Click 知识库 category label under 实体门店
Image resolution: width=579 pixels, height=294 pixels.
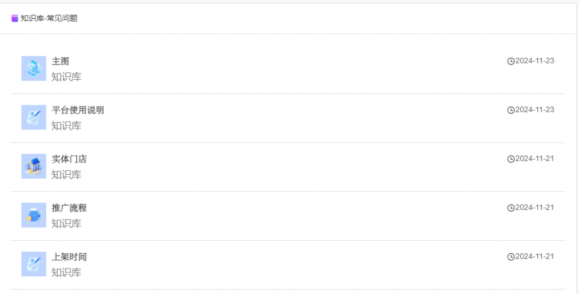(67, 175)
